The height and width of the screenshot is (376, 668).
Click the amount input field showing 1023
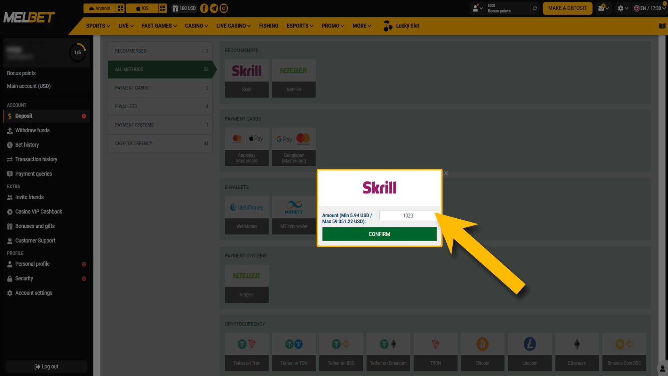[408, 216]
